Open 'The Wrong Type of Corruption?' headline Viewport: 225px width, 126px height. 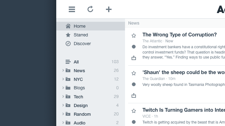coord(179,35)
